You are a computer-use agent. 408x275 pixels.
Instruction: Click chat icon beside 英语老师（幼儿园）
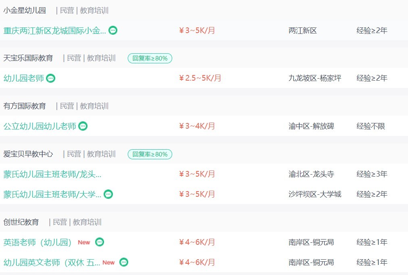coord(100,242)
